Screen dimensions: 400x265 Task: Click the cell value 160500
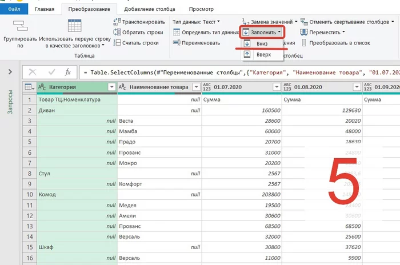click(x=242, y=110)
